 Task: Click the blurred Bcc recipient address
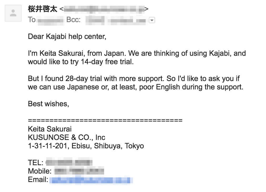point(116,20)
